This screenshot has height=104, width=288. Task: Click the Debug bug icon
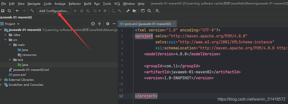click(82, 11)
